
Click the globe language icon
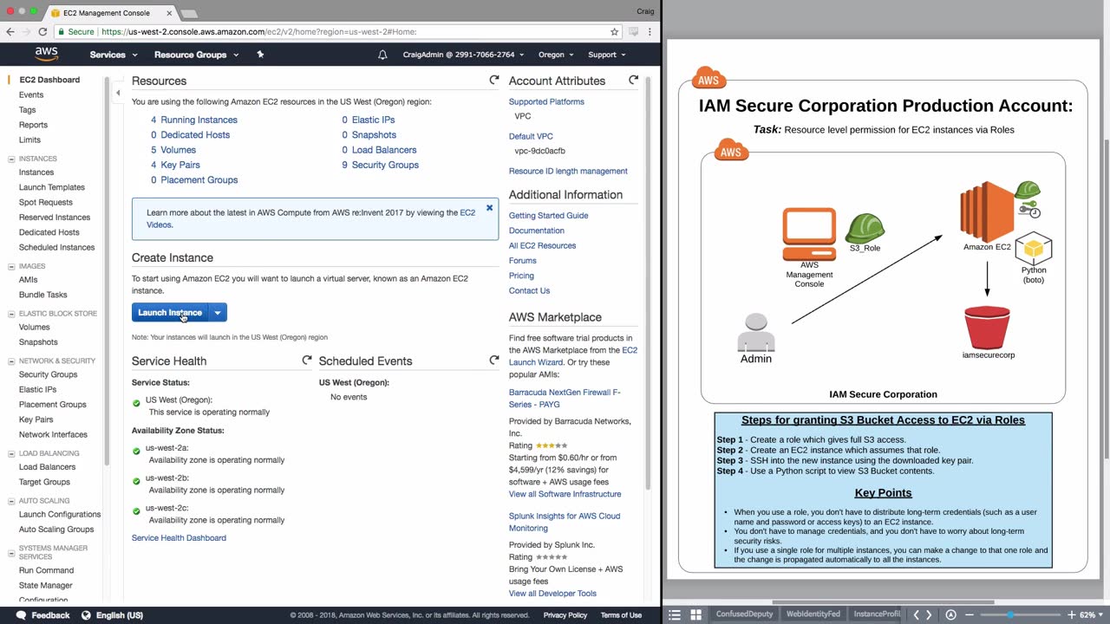(86, 615)
